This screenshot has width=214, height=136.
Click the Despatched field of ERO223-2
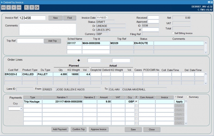pyautogui.click(x=96, y=74)
